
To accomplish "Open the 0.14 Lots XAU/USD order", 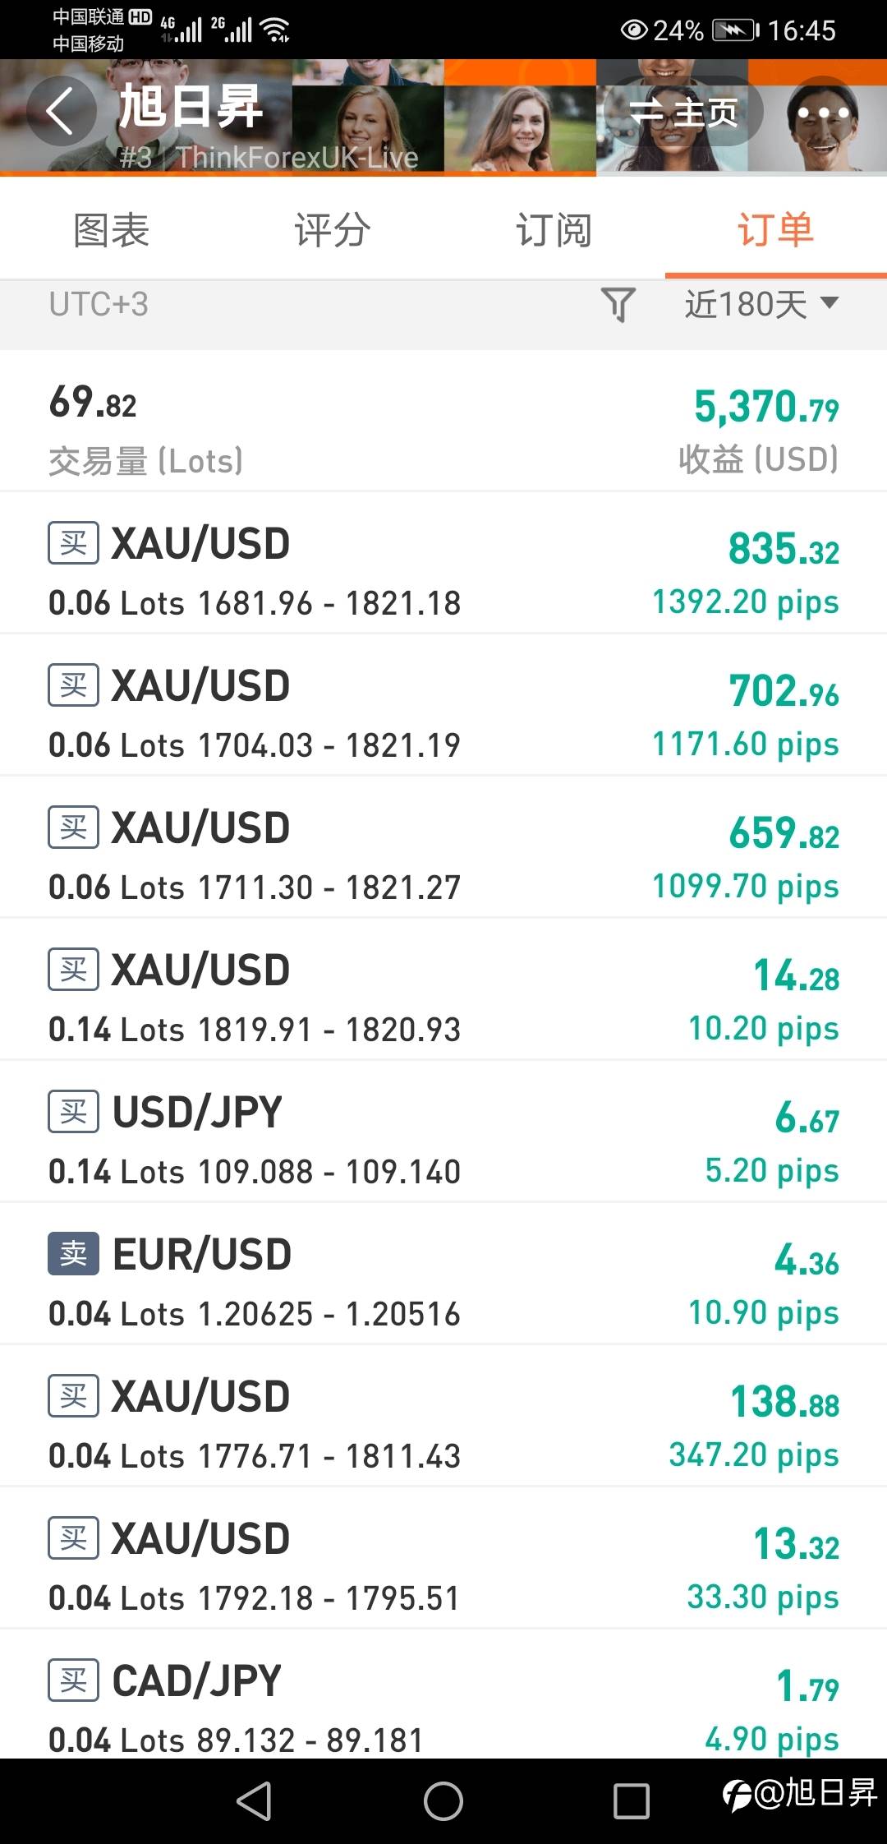I will [443, 990].
